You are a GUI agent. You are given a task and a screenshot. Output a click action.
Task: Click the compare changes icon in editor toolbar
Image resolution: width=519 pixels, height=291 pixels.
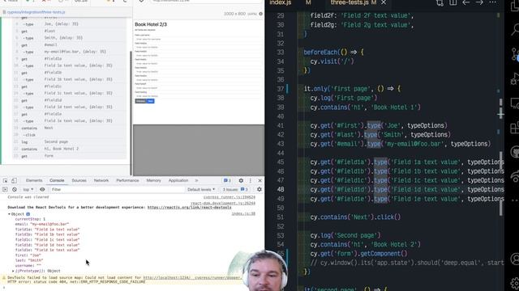[x=440, y=2]
